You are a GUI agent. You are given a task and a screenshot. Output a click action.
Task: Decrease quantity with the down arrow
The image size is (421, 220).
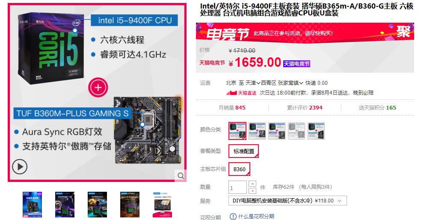click(252, 191)
